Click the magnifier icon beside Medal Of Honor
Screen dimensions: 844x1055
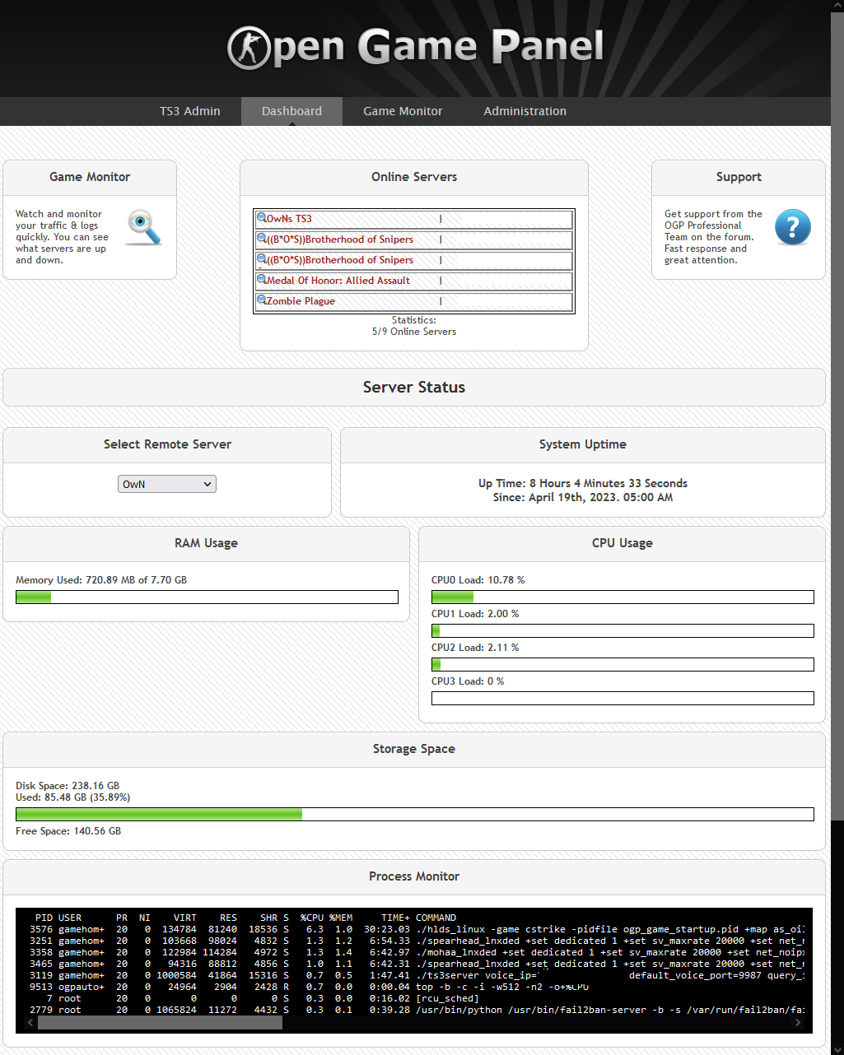[261, 280]
